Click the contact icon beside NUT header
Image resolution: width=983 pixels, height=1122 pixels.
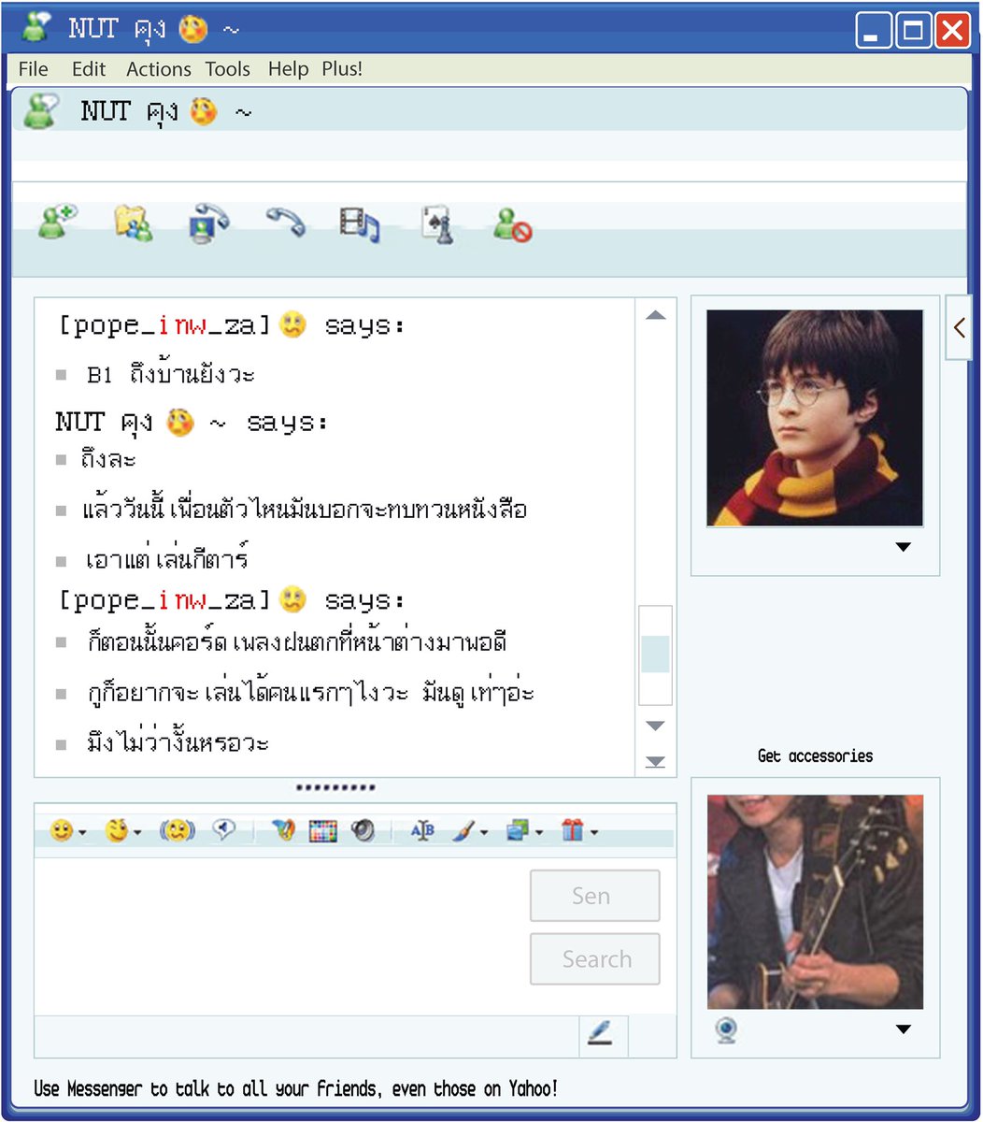click(x=42, y=112)
